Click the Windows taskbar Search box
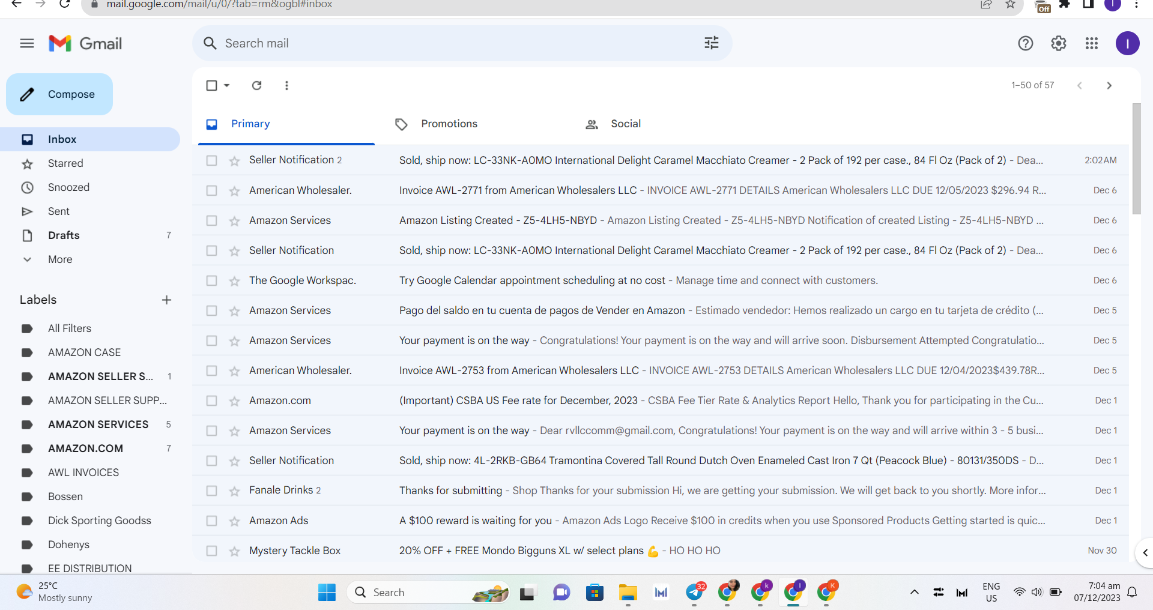 [x=428, y=593]
